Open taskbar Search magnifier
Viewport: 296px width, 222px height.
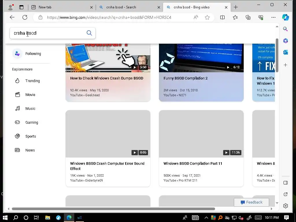point(16,218)
